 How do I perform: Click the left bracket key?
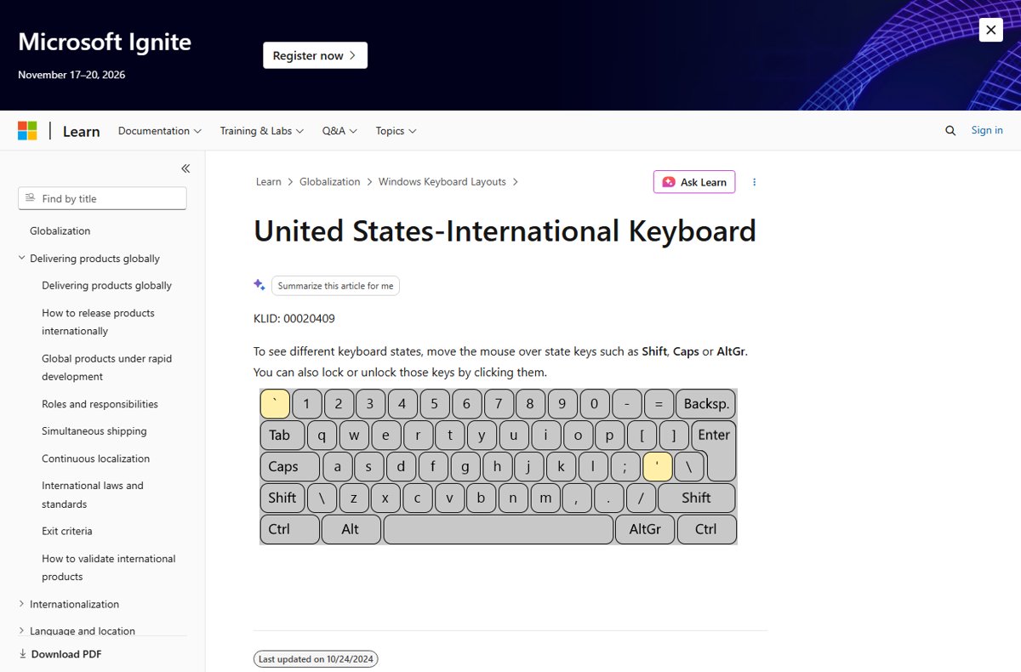[x=642, y=435]
